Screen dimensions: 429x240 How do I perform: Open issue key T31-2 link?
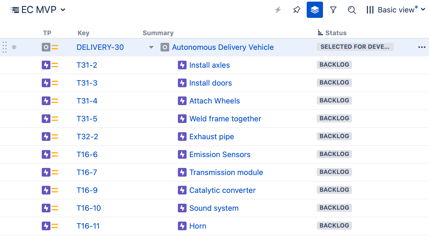[87, 65]
